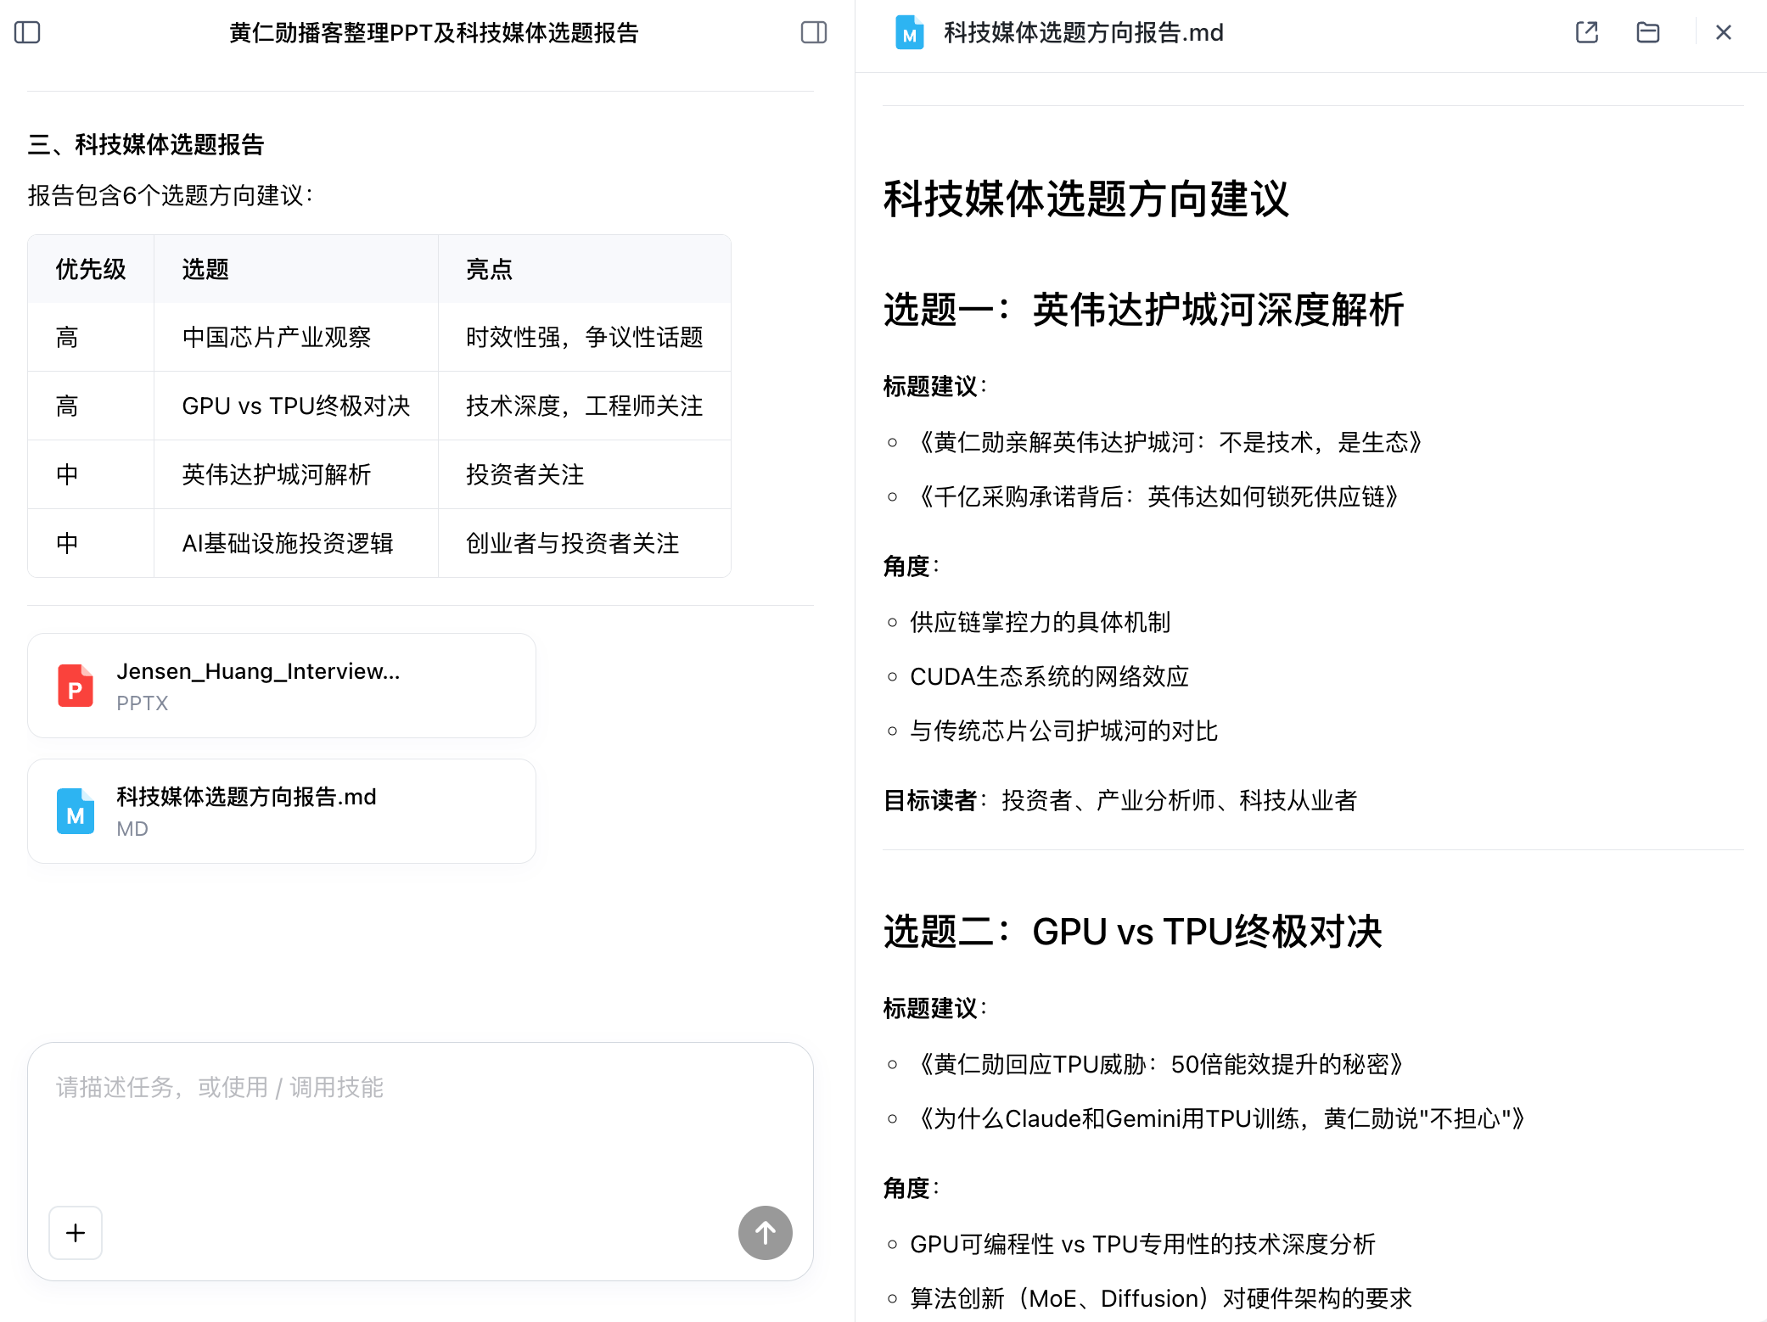Viewport: 1767px width, 1322px height.
Task: Click the preview file name 科技媒体选题方向报告.md
Action: coord(1083,32)
